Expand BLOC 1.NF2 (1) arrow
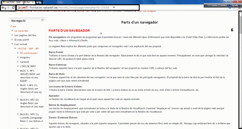 click(18, 85)
